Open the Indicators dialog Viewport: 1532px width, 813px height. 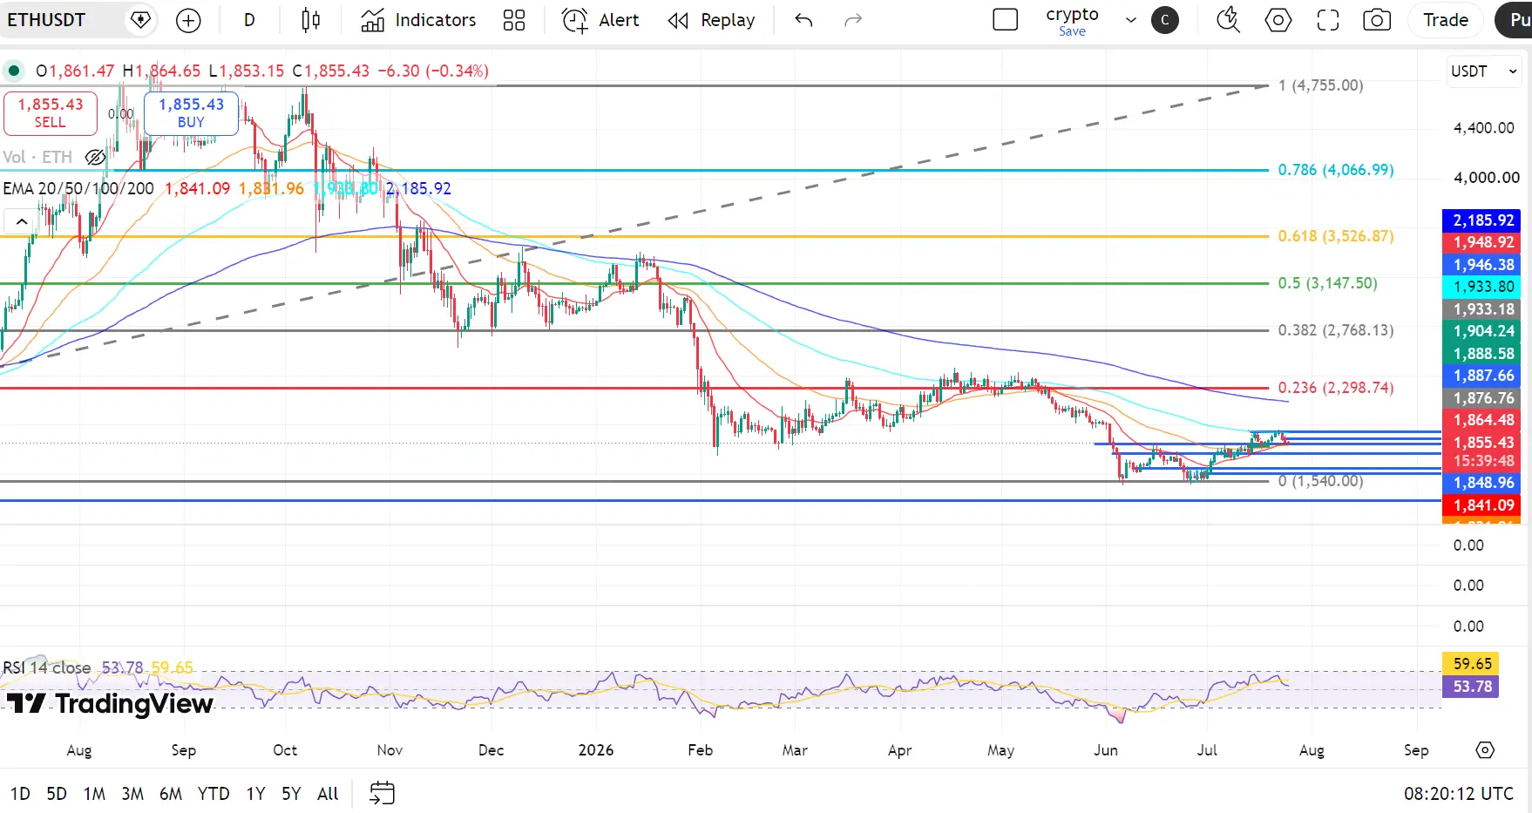click(x=419, y=20)
